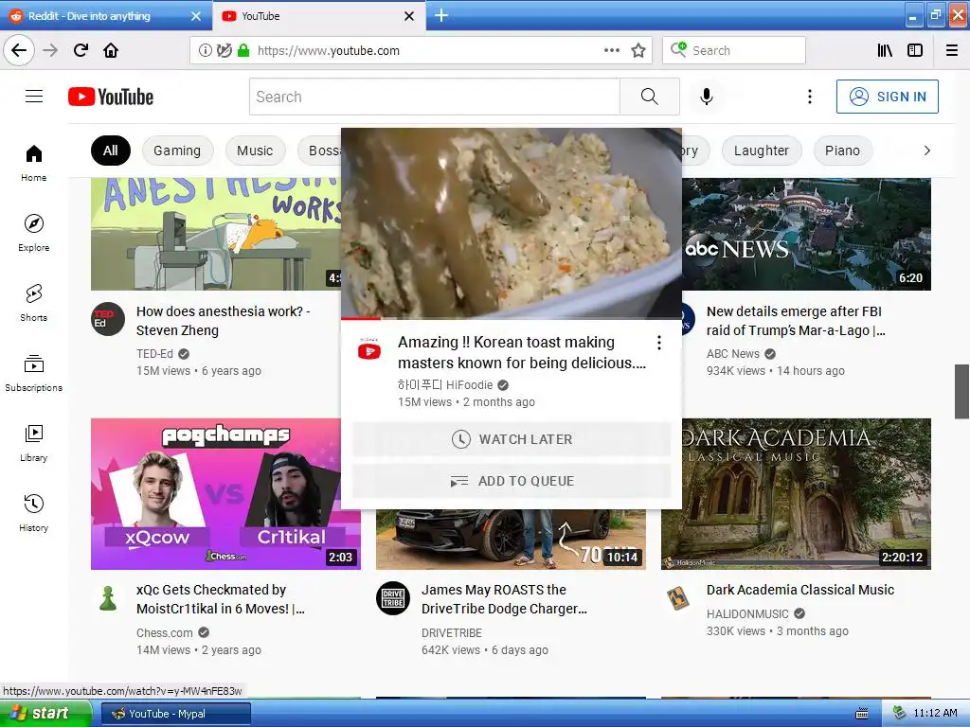Close the YouTube tab

[x=409, y=16]
